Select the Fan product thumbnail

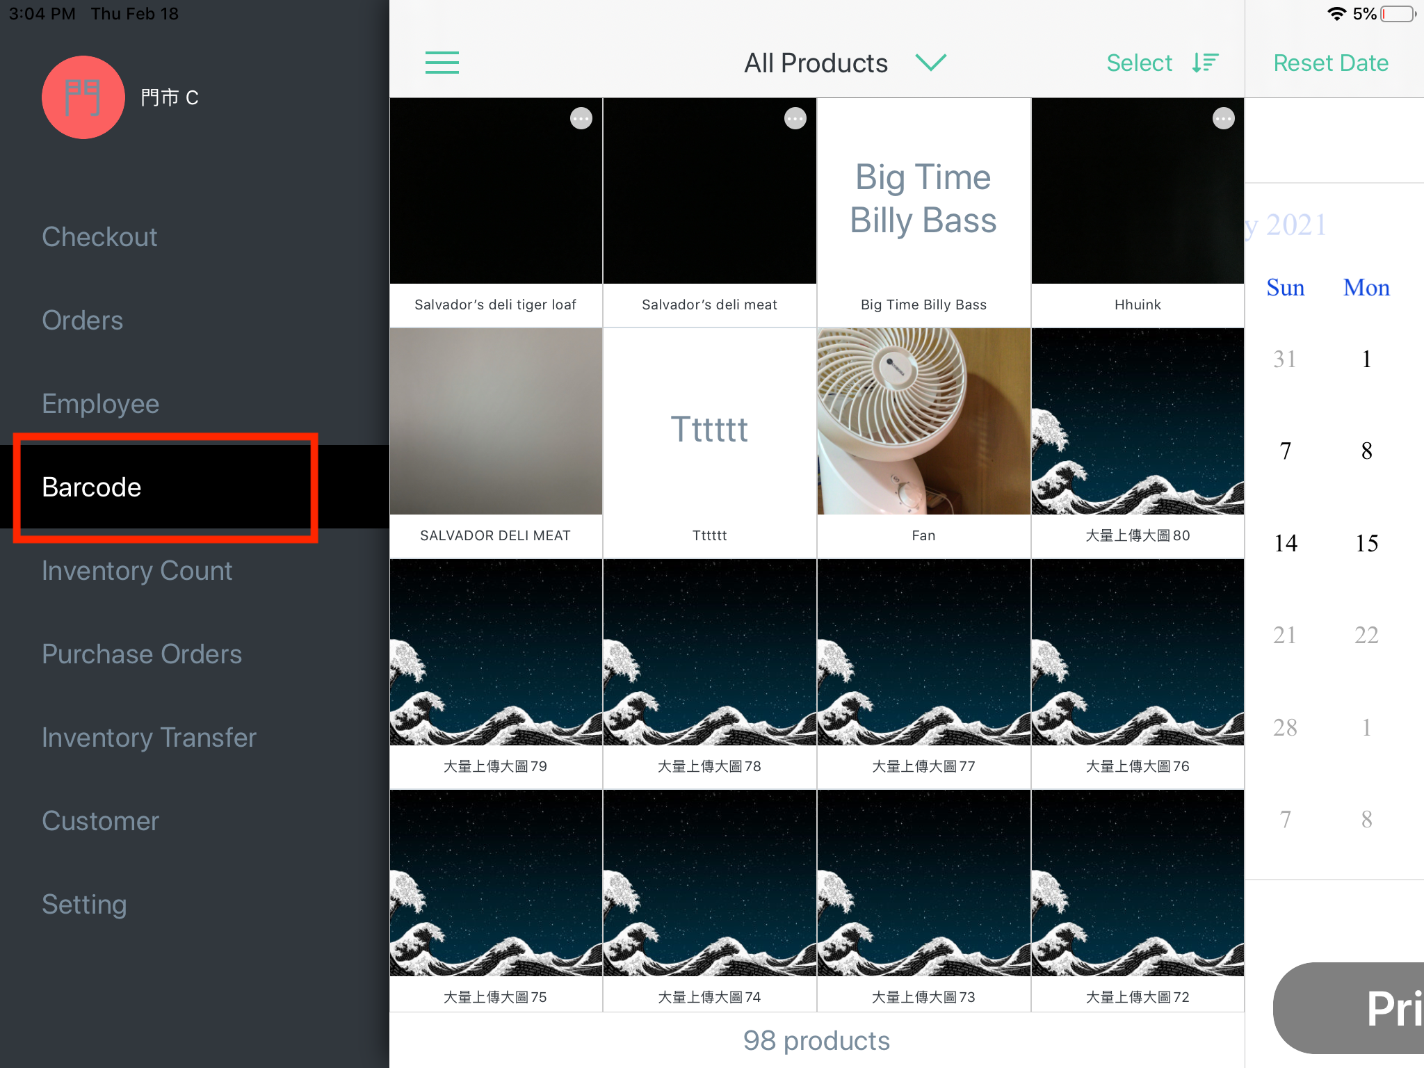(x=923, y=421)
